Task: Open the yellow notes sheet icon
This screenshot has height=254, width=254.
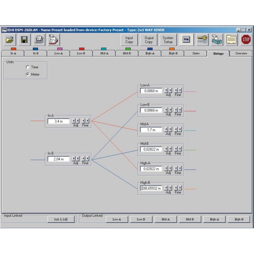Action: click(231, 40)
